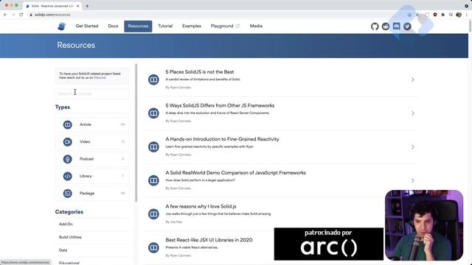Image resolution: width=472 pixels, height=265 pixels.
Task: Open 'A Hands-on Introduction to Fine-Grained Reactivity'
Action: [x=222, y=139]
